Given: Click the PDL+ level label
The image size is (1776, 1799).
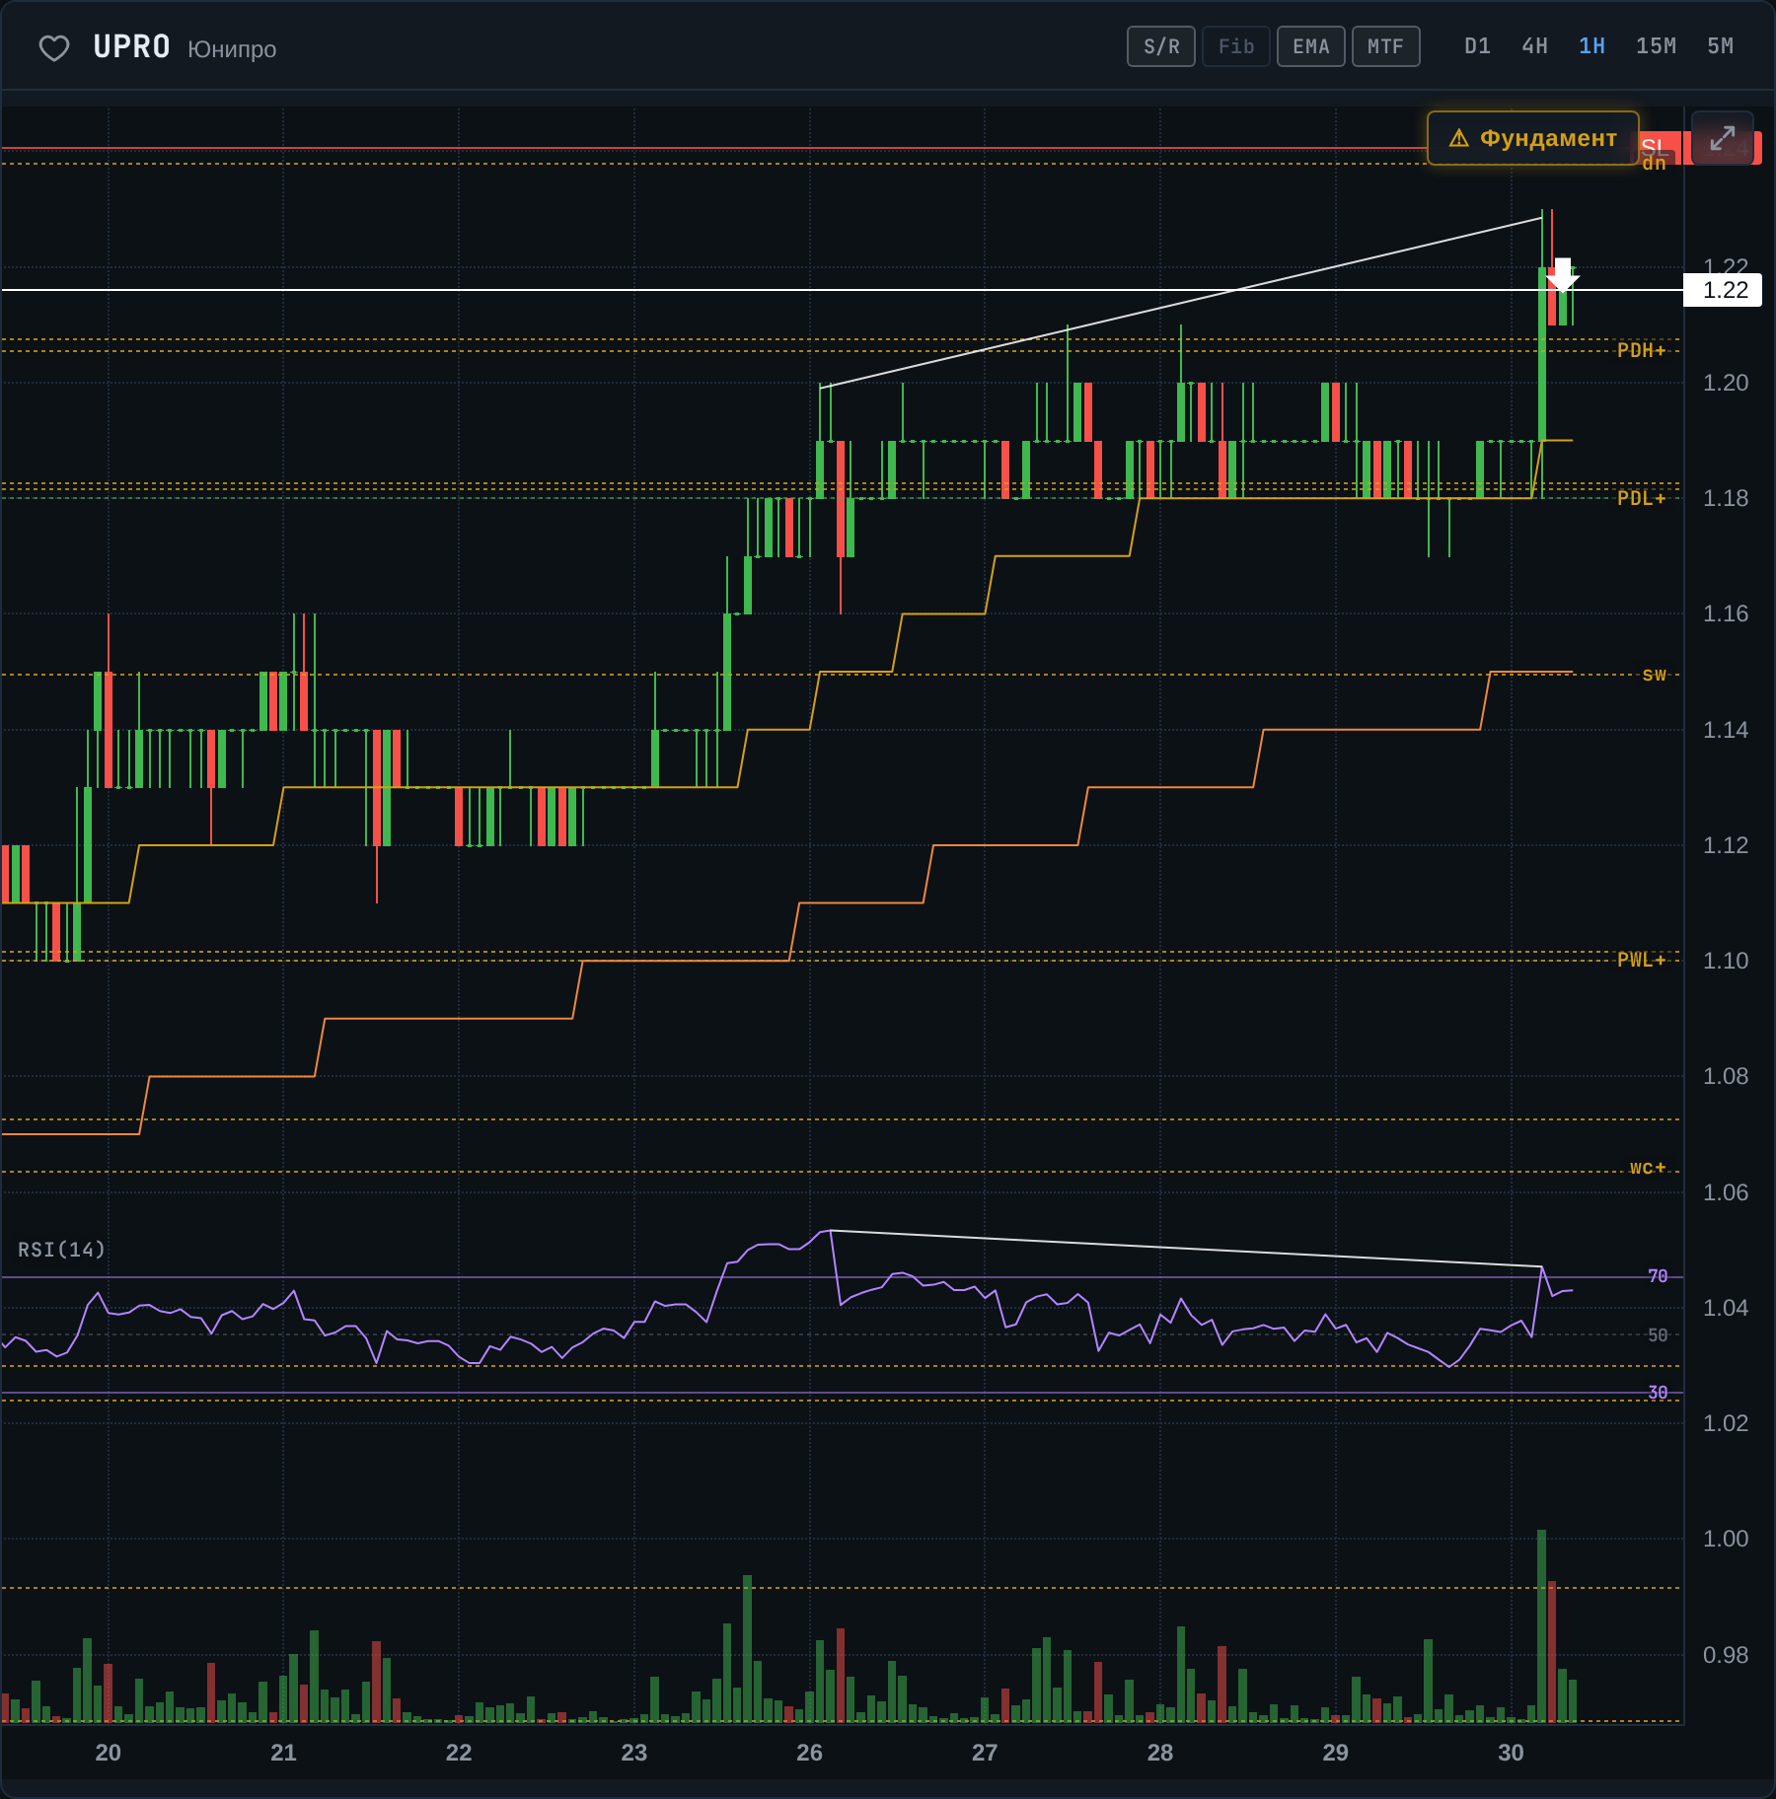Looking at the screenshot, I should [x=1642, y=498].
